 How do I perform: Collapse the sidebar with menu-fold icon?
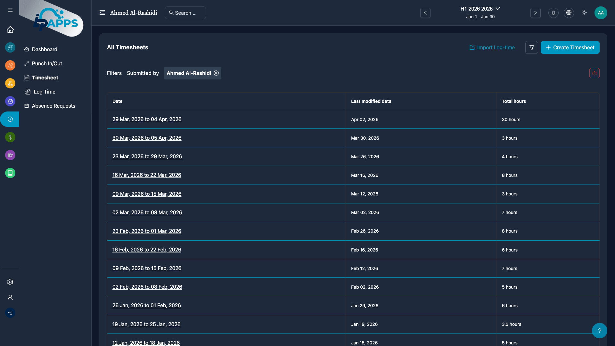pyautogui.click(x=102, y=13)
